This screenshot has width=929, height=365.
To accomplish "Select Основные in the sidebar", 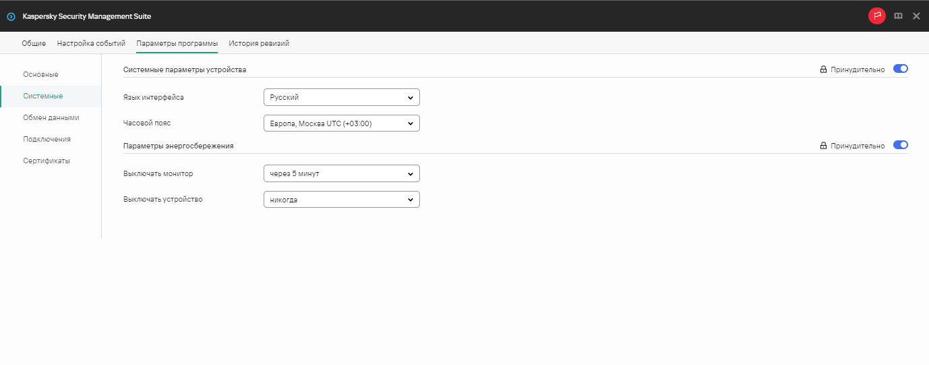I will (40, 74).
